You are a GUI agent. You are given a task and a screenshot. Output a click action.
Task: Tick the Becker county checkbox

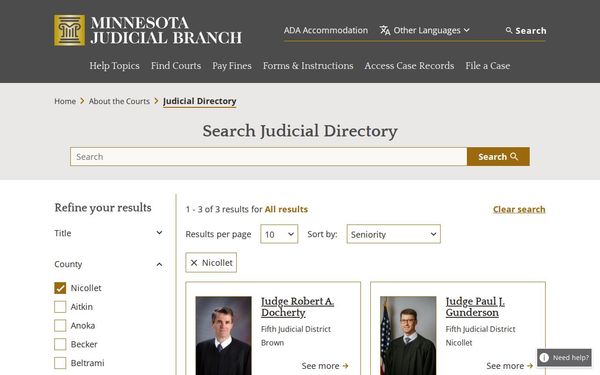pyautogui.click(x=60, y=344)
